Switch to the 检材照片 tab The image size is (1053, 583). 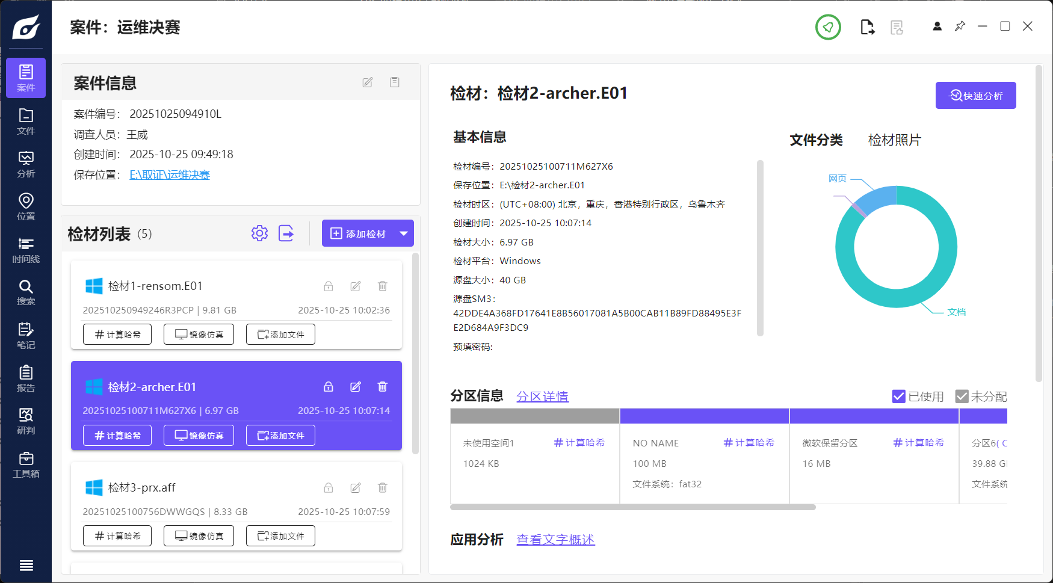point(894,140)
